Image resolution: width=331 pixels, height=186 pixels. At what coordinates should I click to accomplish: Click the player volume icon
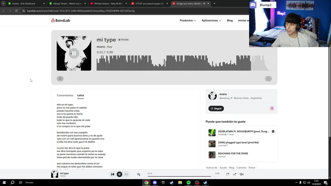[242, 174]
